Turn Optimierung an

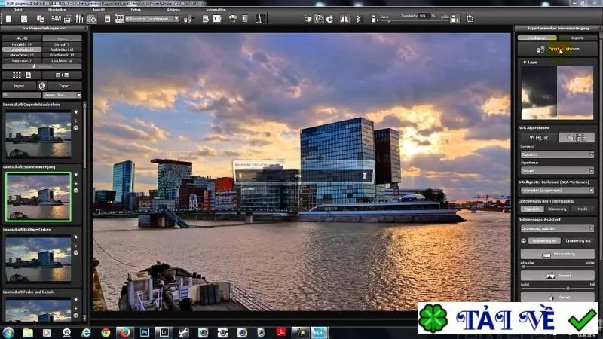(x=544, y=240)
